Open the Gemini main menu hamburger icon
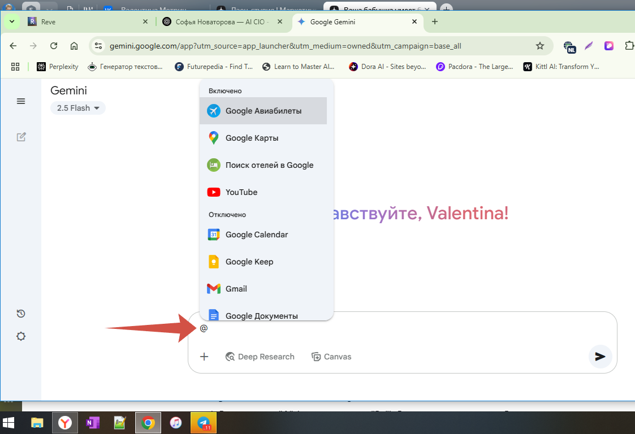The width and height of the screenshot is (635, 434). pyautogui.click(x=21, y=101)
